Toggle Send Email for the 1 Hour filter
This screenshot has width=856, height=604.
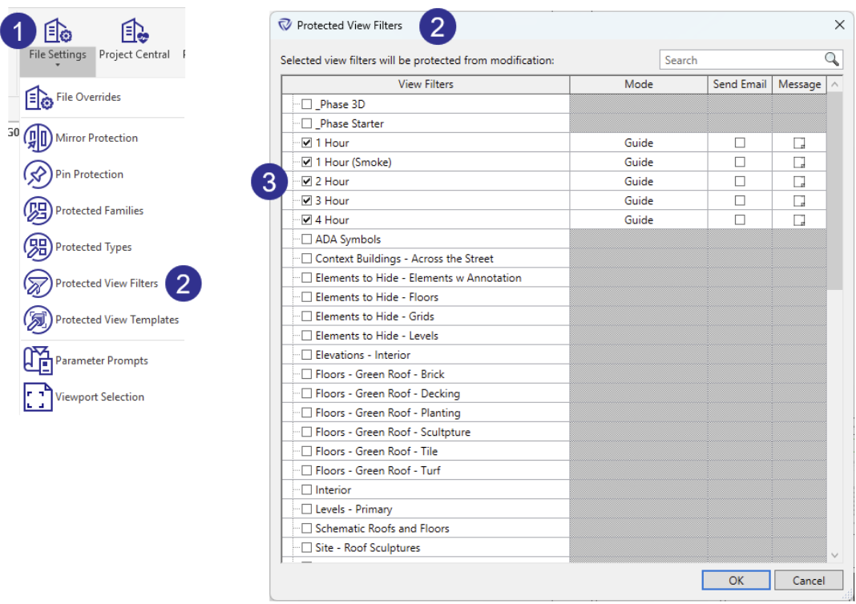click(x=739, y=142)
